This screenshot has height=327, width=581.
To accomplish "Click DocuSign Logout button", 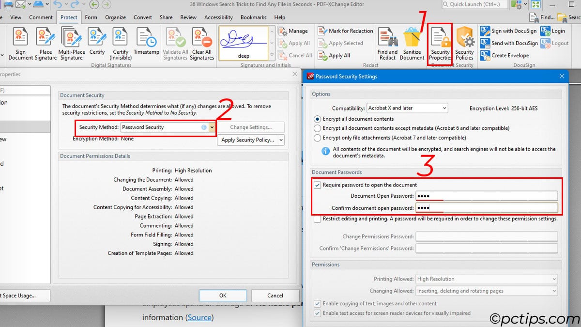I will [555, 43].
